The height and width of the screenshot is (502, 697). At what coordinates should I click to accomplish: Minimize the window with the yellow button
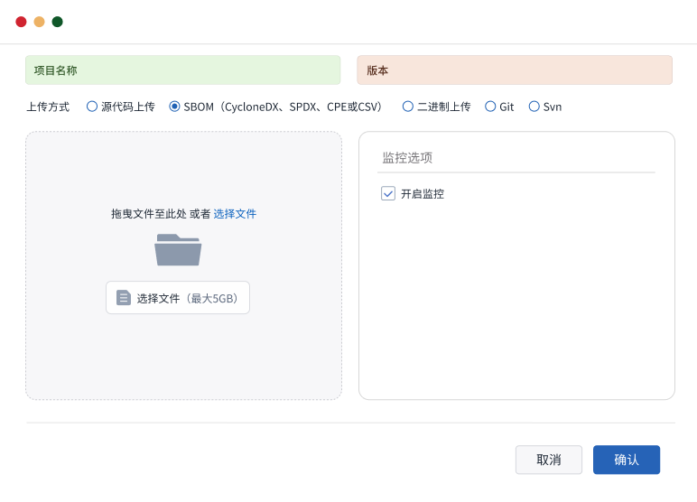click(39, 22)
